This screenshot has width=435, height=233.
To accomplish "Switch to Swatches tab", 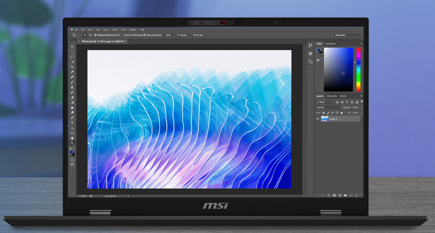I will tap(330, 43).
